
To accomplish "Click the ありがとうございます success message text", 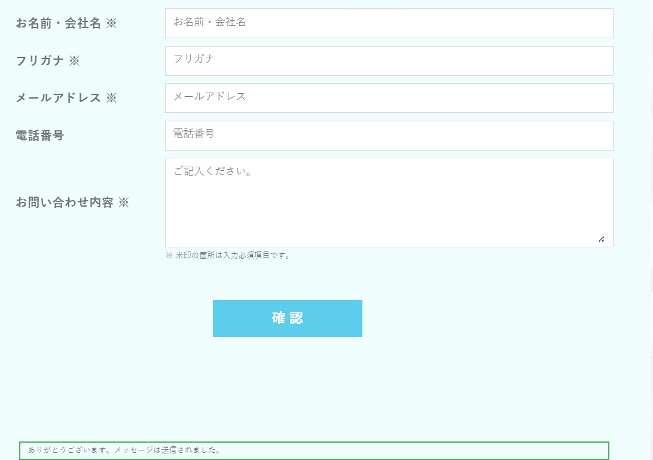I will coord(124,450).
